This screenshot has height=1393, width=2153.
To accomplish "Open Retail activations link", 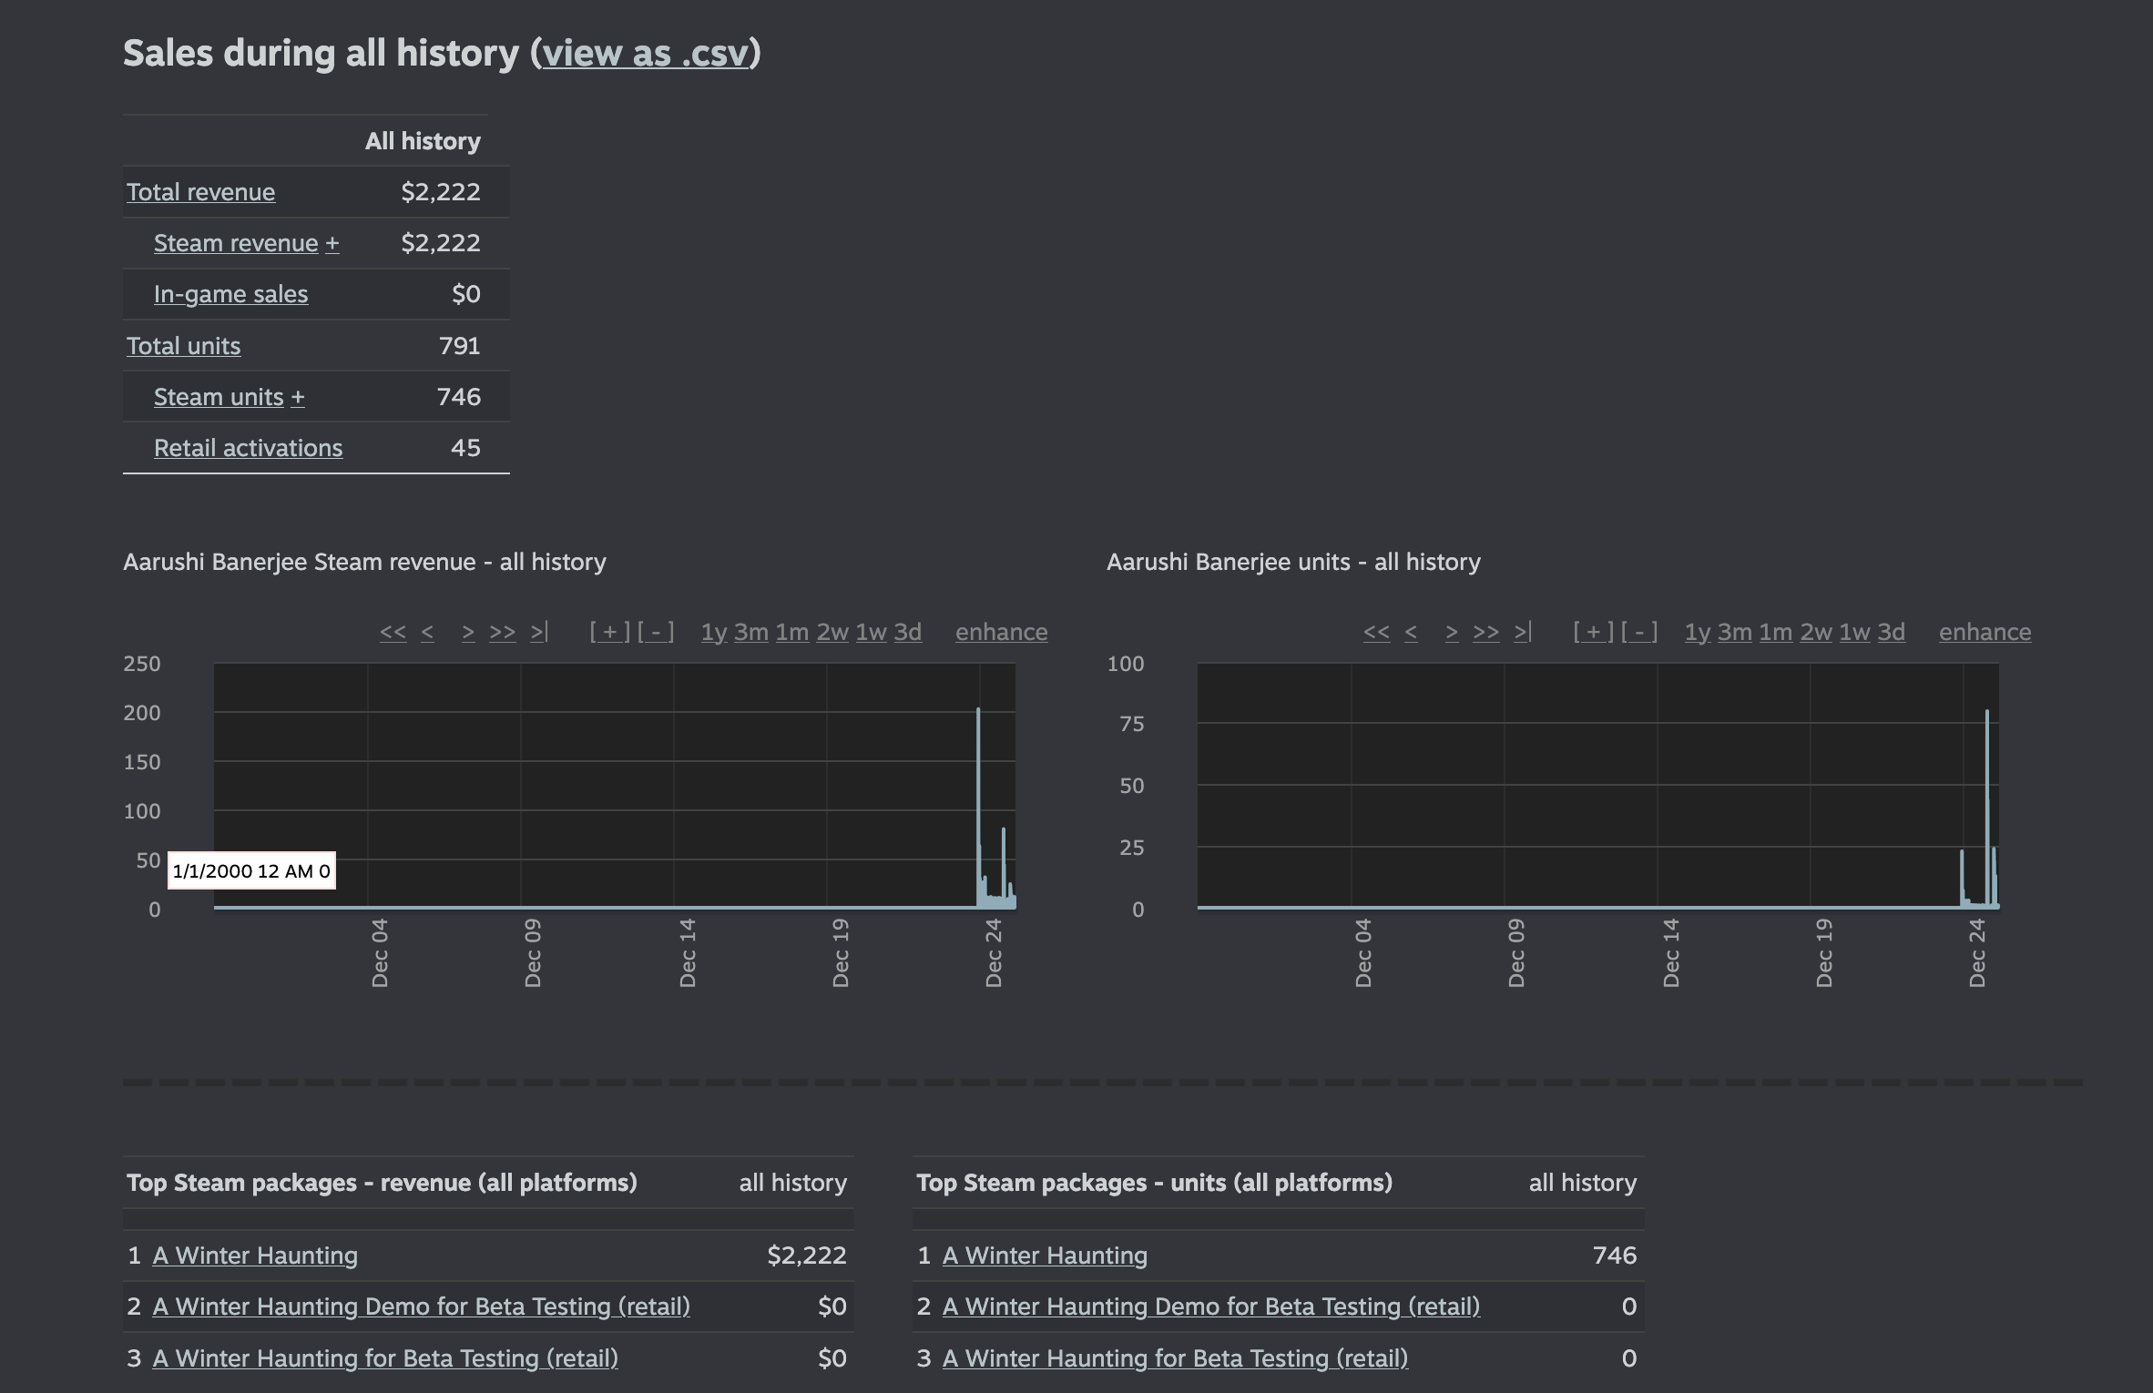I will tap(248, 448).
